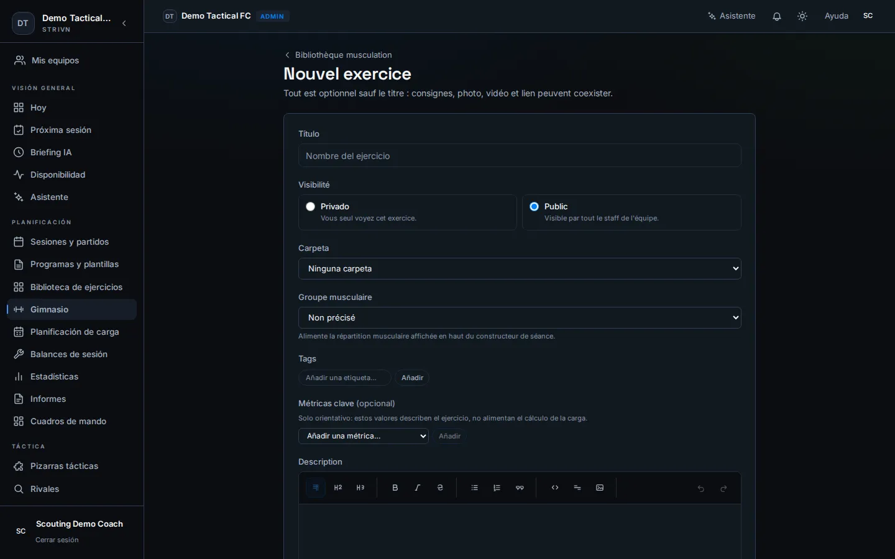Click the Asistente button in the top bar

click(732, 16)
